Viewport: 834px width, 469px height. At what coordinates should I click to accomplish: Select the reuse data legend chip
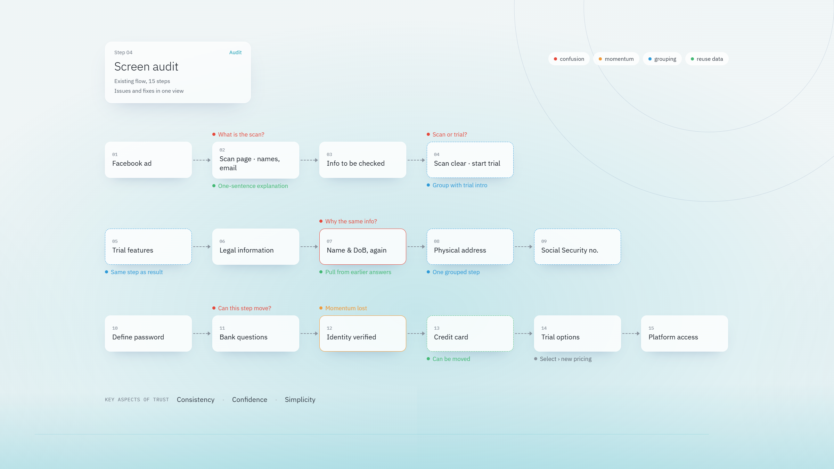[x=707, y=59]
